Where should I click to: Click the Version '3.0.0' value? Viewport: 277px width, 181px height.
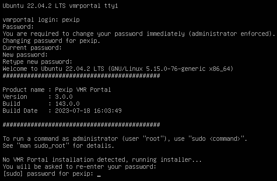click(64, 97)
